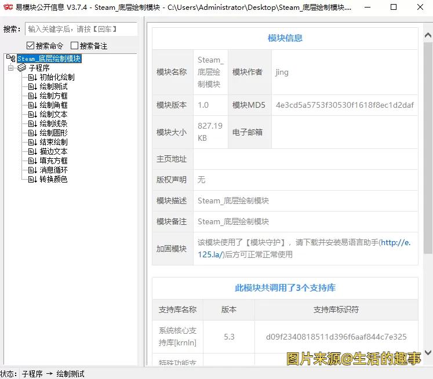Click the icon beside 绘制方框
433x379 pixels.
coord(32,96)
